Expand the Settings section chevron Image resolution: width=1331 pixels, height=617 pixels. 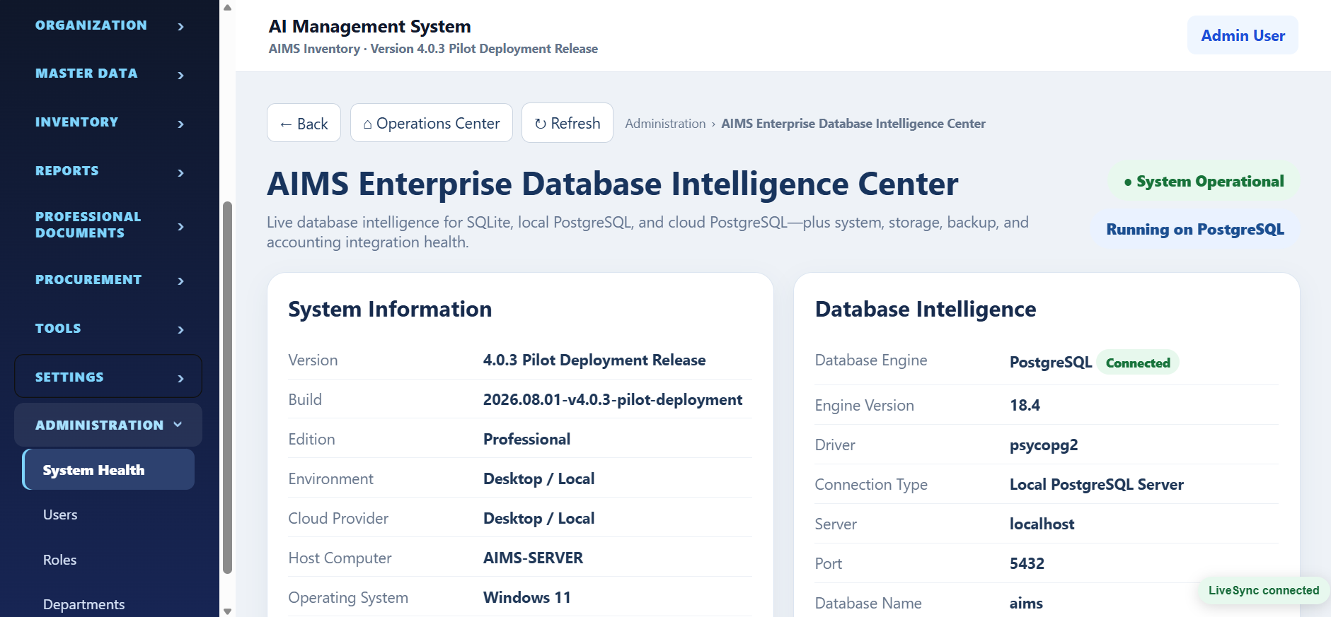click(180, 378)
